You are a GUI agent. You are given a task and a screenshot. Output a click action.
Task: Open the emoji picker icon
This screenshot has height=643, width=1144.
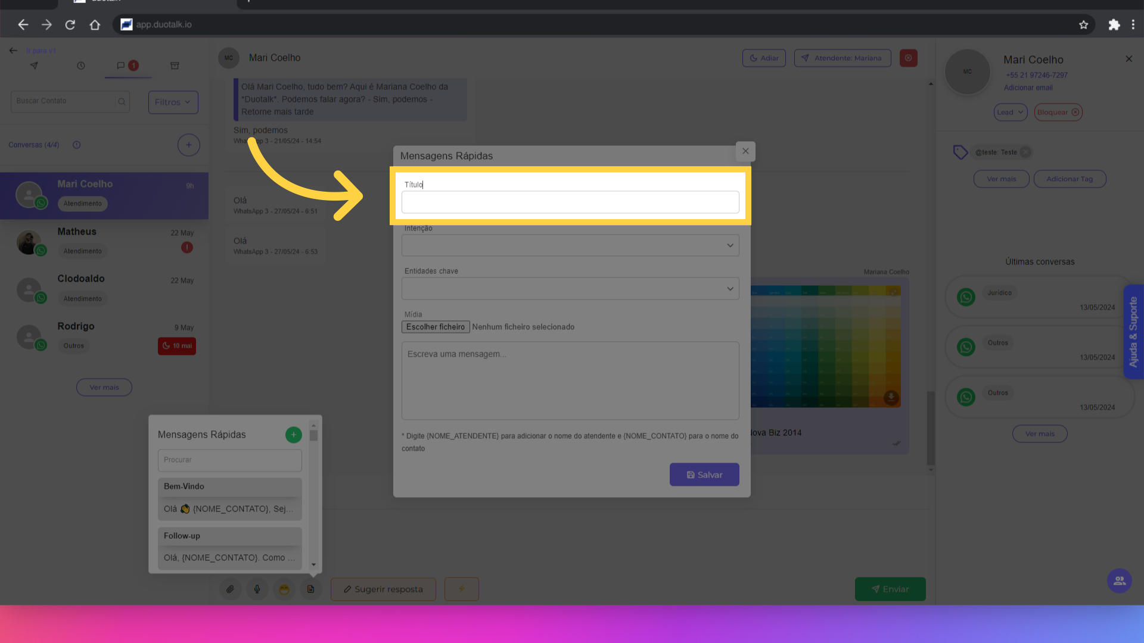click(x=284, y=589)
